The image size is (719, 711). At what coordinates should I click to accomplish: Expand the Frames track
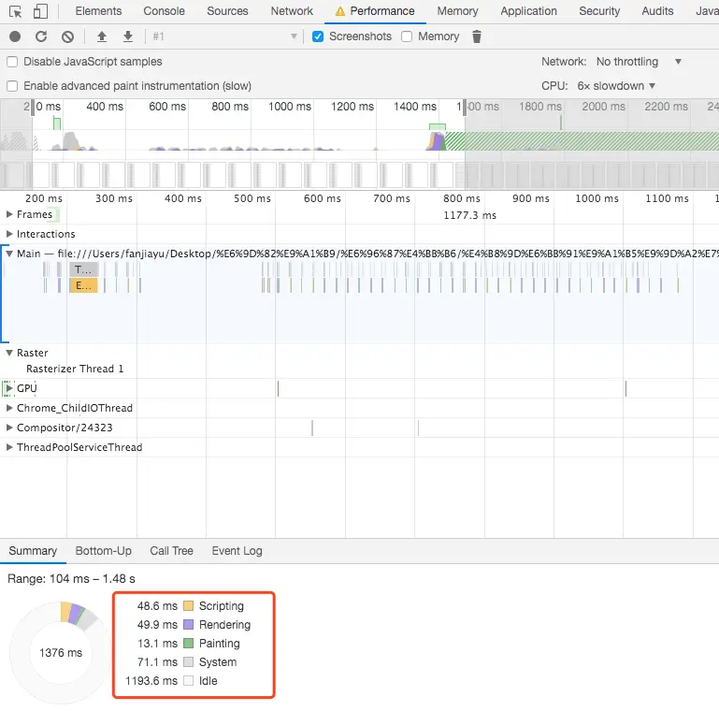[x=9, y=214]
